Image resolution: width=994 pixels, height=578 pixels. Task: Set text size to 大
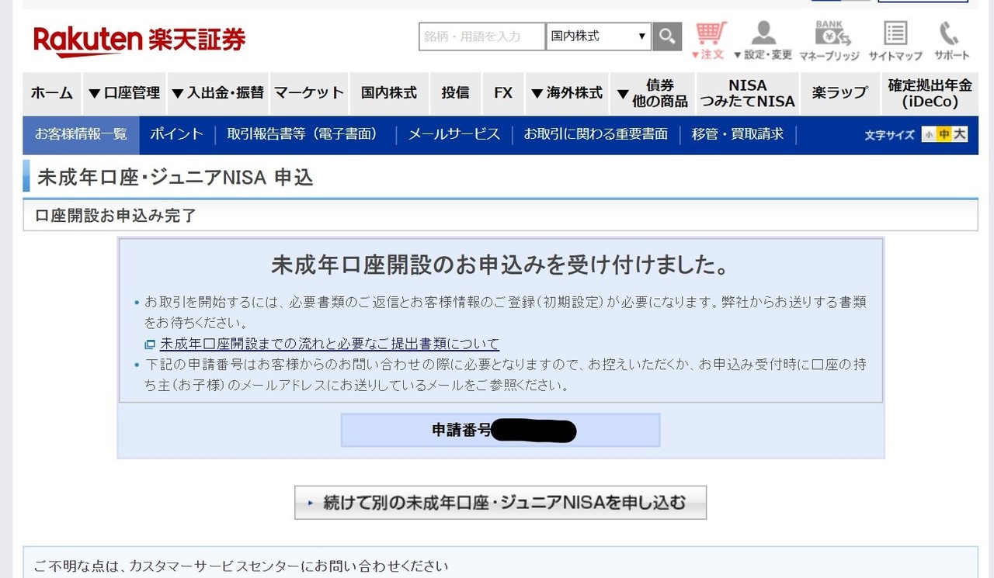pyautogui.click(x=961, y=135)
